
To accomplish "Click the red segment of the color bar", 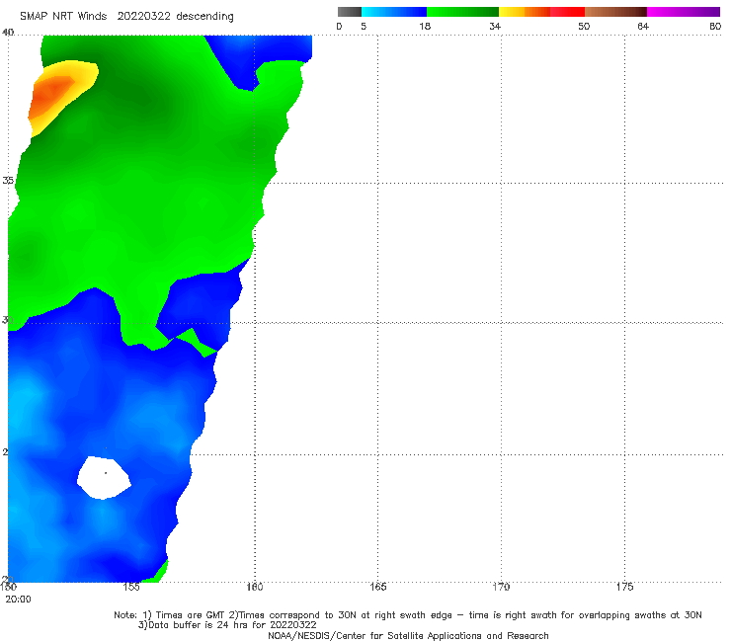I will pos(567,12).
